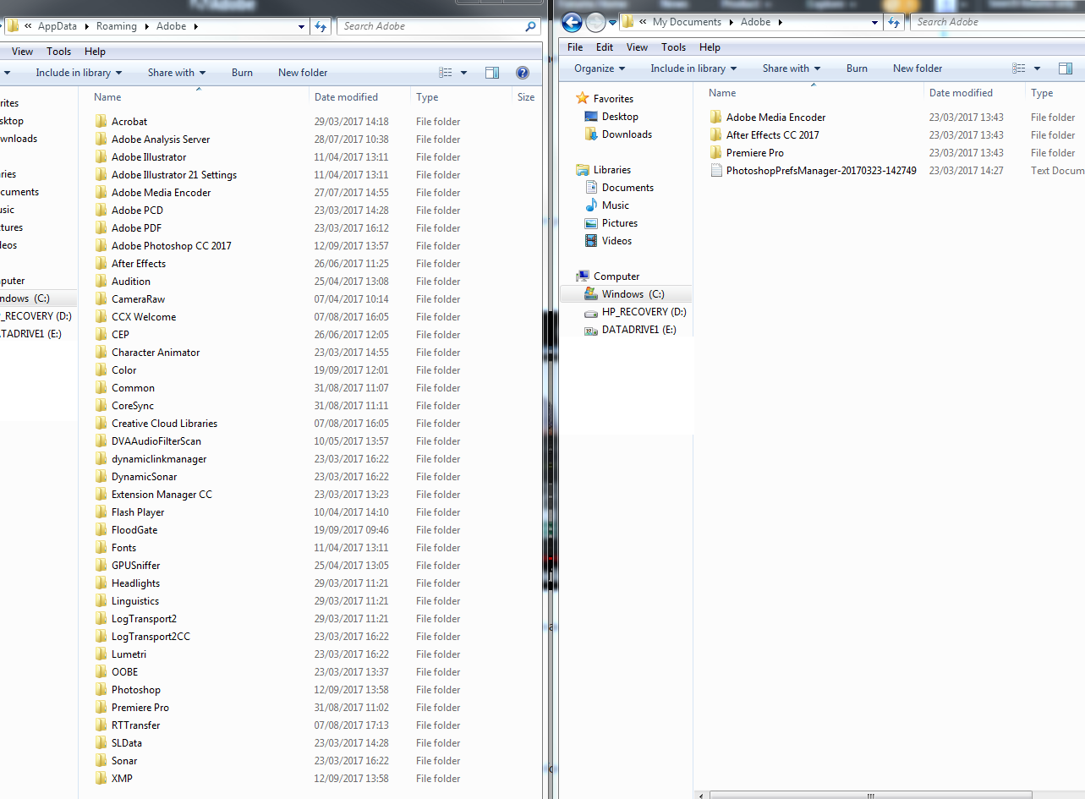
Task: Click Adobe Media Encoder folder icon in right window
Action: click(715, 117)
